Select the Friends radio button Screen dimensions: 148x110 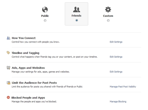(77, 20)
